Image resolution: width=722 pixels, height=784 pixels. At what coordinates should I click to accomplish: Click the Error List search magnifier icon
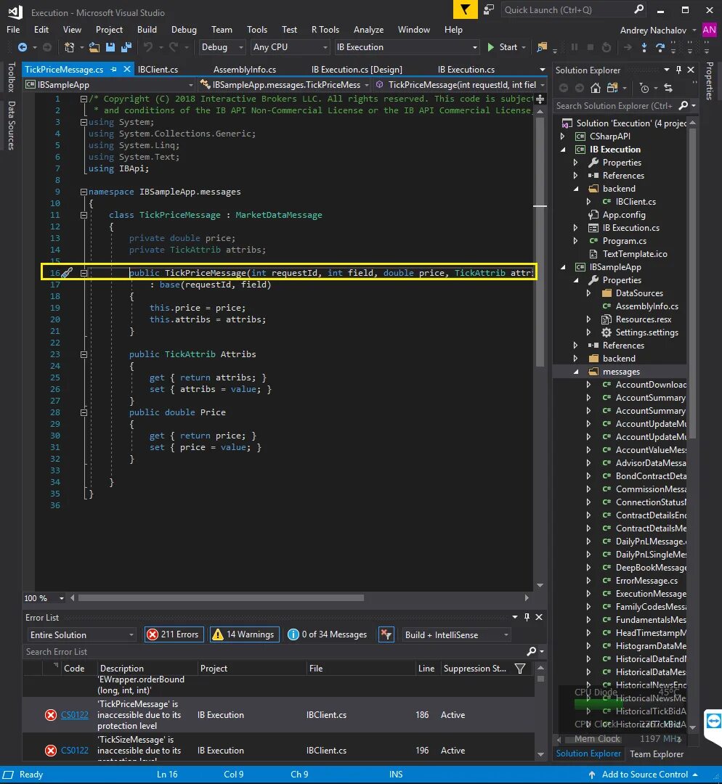click(532, 651)
